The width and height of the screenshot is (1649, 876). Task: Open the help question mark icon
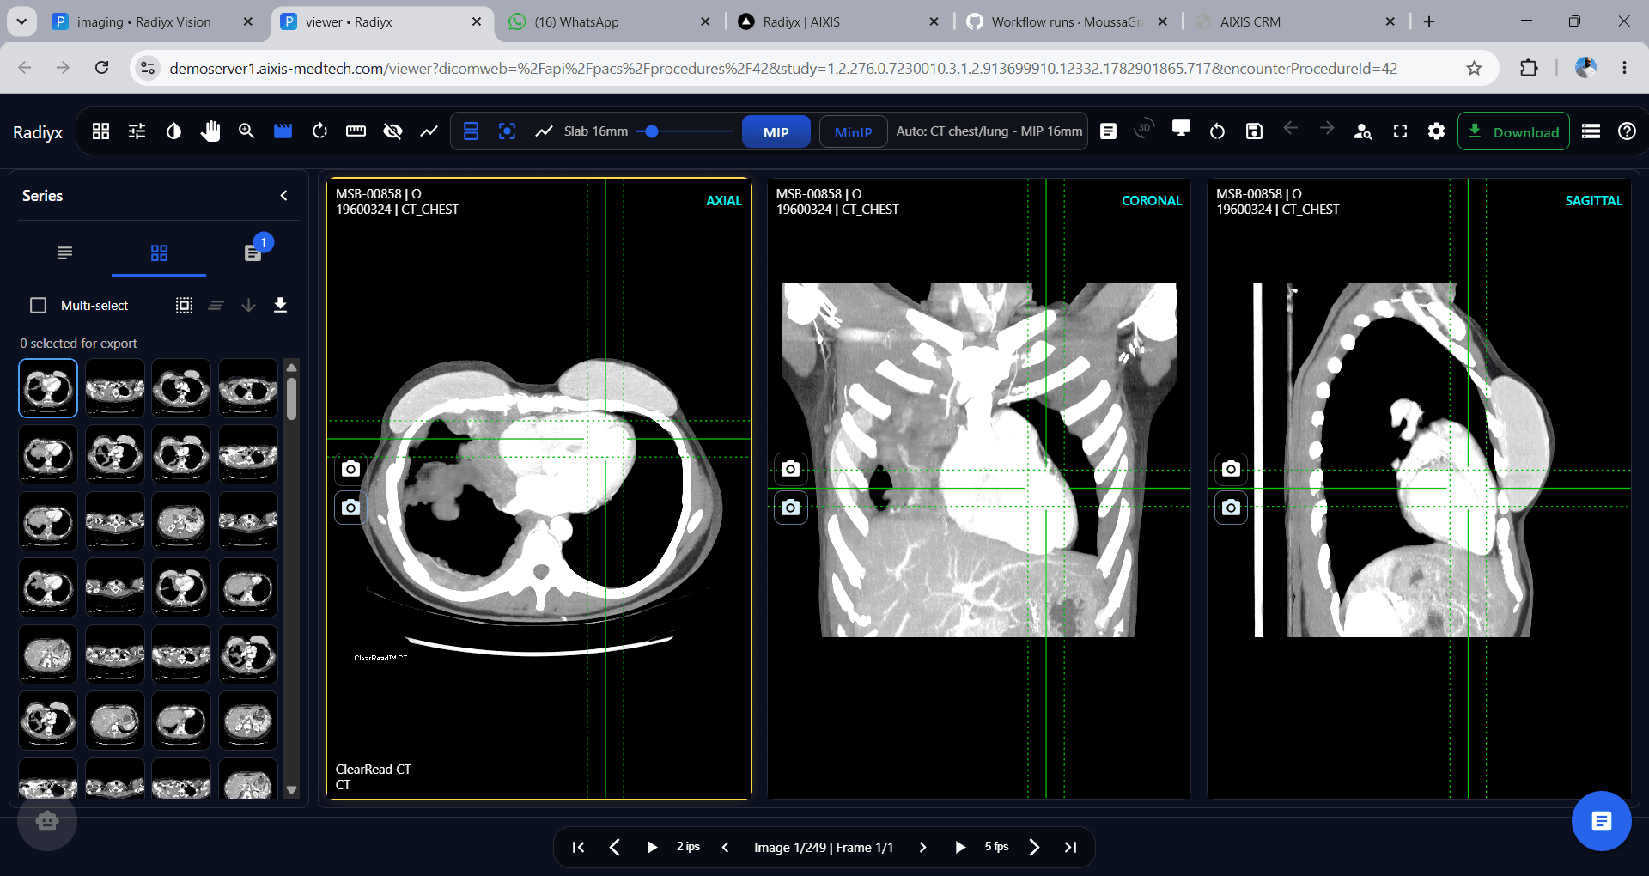pyautogui.click(x=1627, y=131)
